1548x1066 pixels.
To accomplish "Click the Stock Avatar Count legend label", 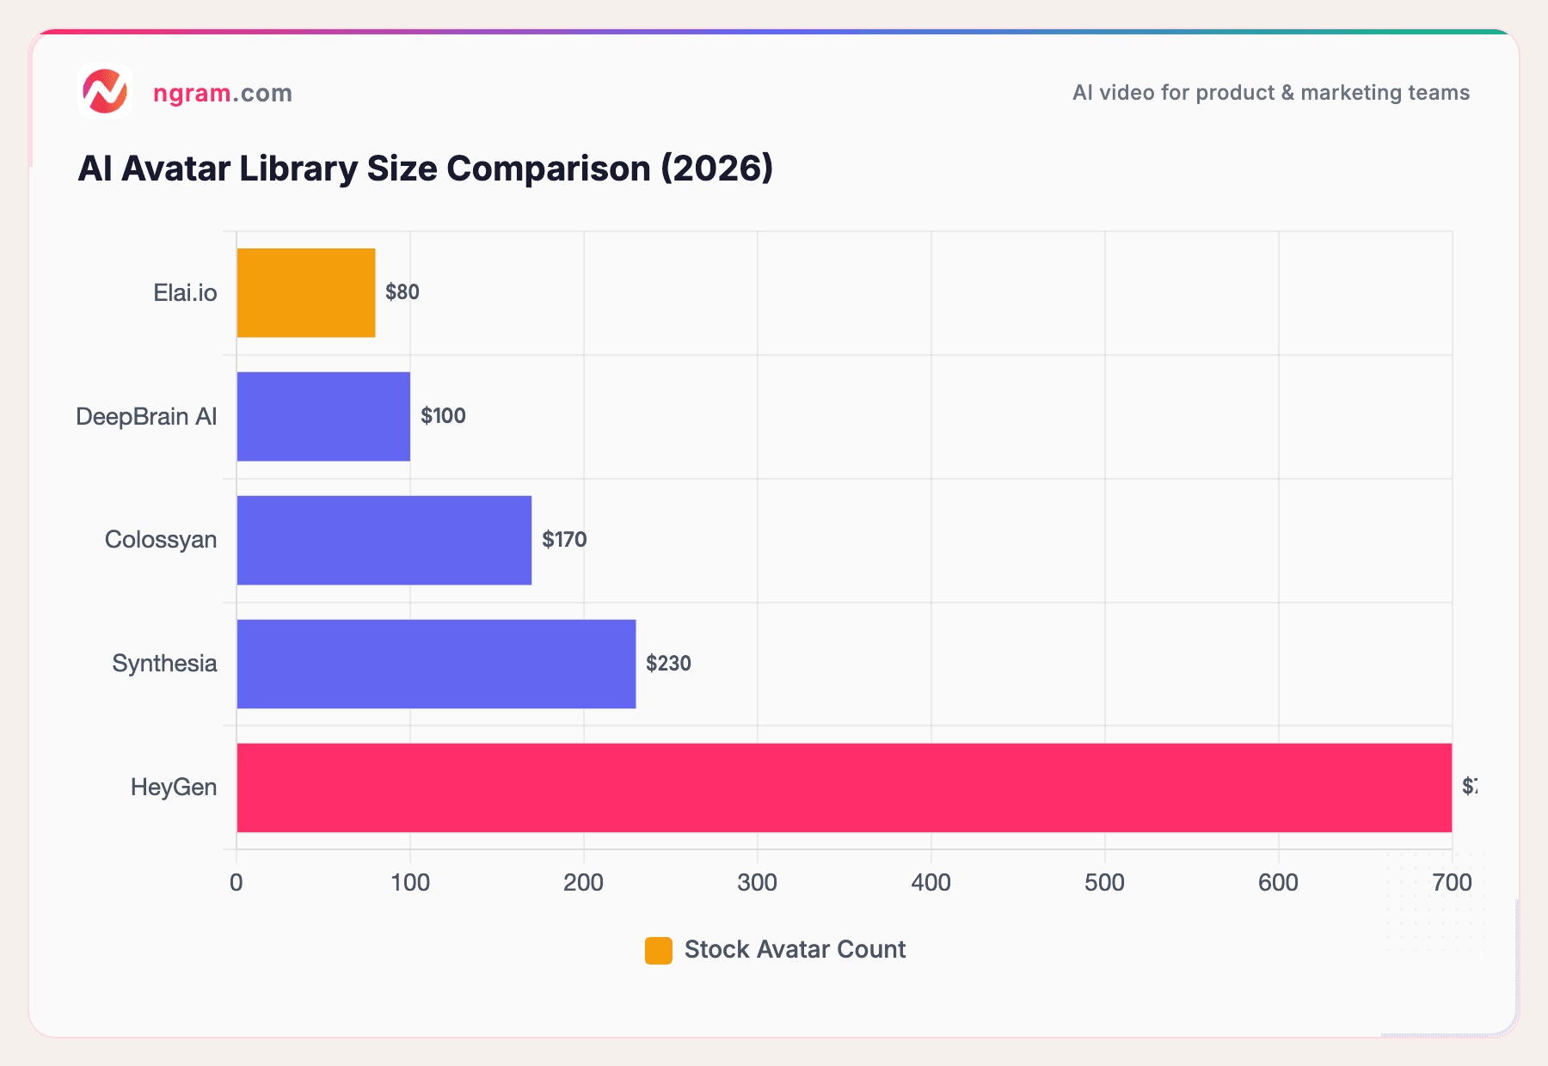I will [794, 949].
